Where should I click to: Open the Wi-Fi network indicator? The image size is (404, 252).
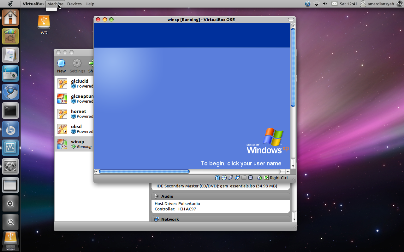(316, 4)
